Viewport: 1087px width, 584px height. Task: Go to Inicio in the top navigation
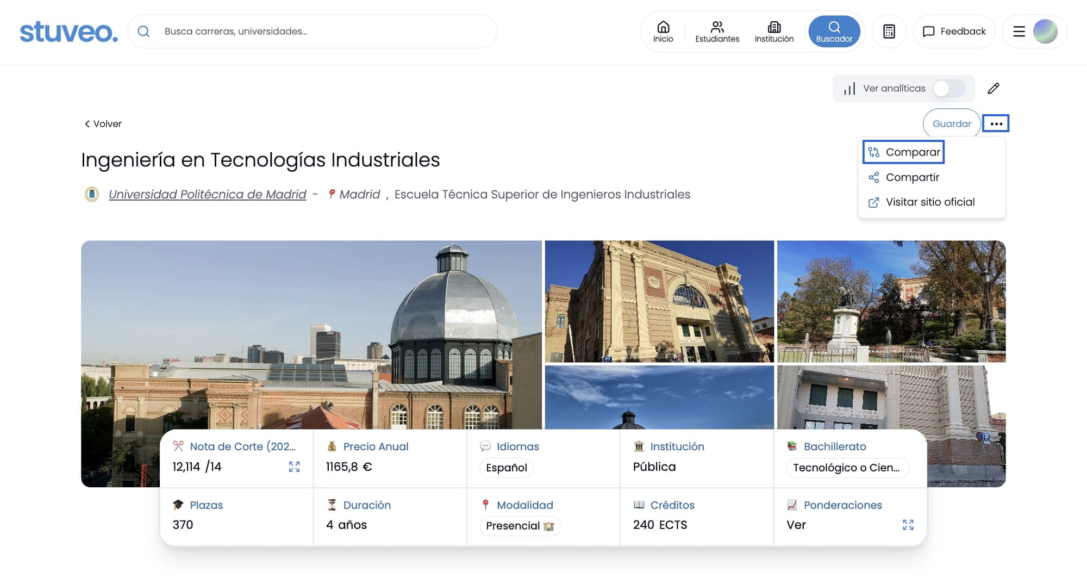tap(663, 32)
